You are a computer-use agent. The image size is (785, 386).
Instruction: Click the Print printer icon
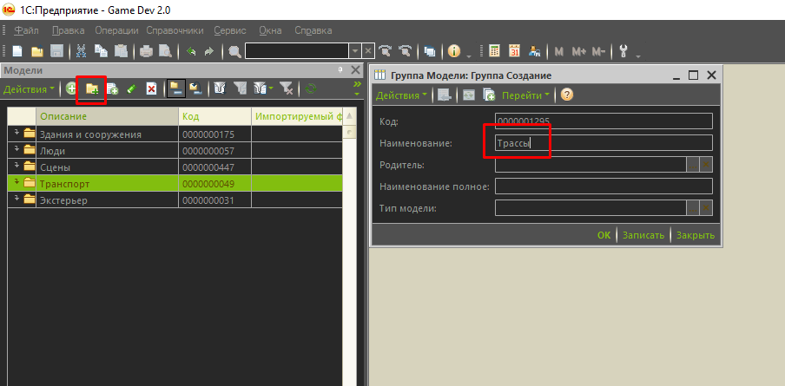(x=146, y=51)
